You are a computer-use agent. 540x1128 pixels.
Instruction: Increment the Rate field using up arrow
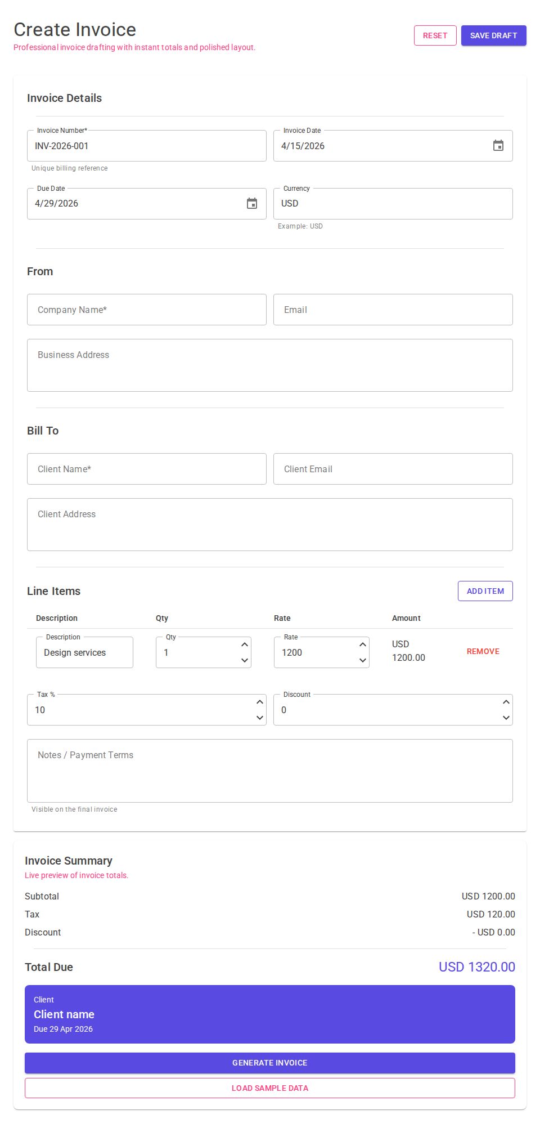[363, 645]
